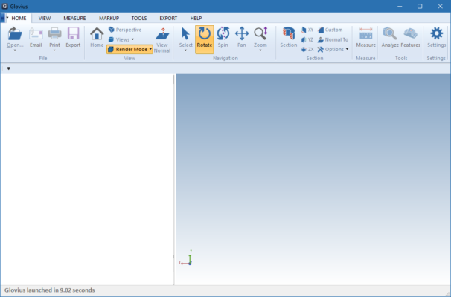Screen dimensions: 451x297
Task: Activate the Zoom magnifier tool
Action: (x=260, y=33)
